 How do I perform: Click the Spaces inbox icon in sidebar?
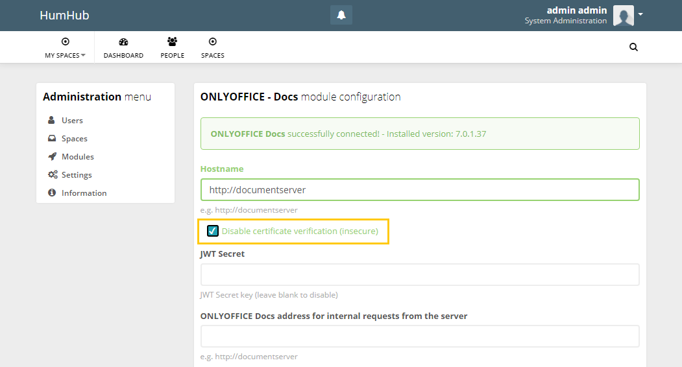(x=52, y=138)
